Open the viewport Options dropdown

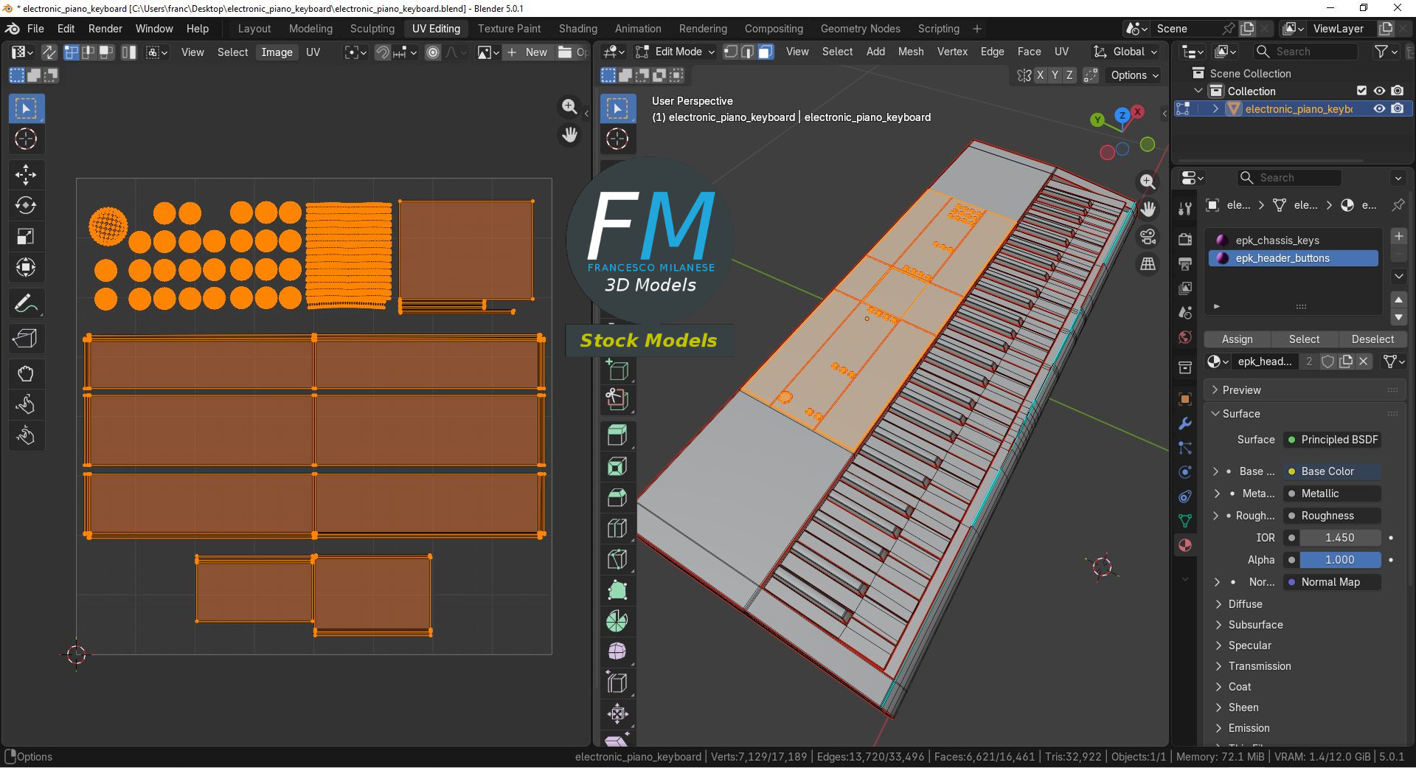pos(1134,75)
